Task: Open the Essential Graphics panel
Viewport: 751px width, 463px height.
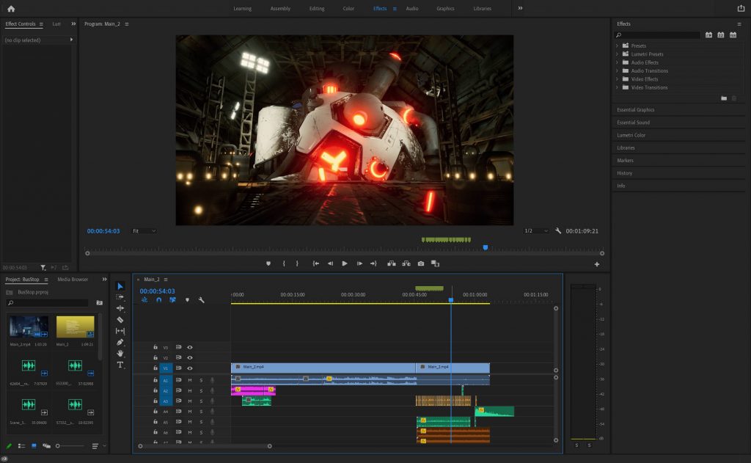Action: [636, 110]
